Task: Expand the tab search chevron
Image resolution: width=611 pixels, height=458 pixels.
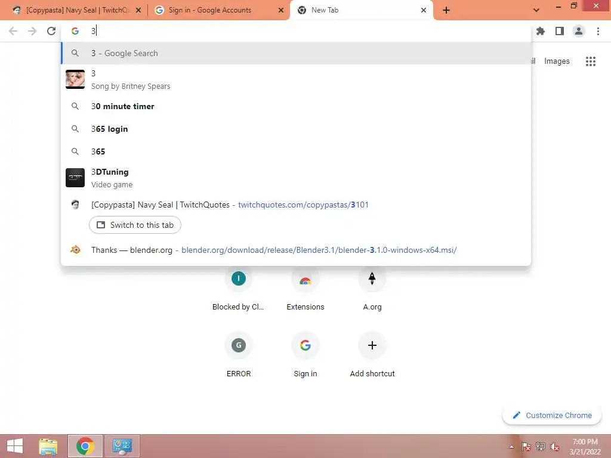Action: tap(536, 10)
